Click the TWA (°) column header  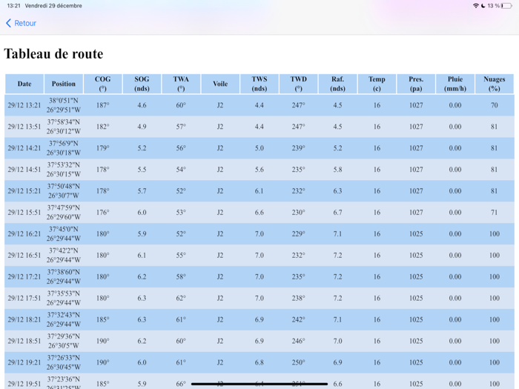coord(181,84)
